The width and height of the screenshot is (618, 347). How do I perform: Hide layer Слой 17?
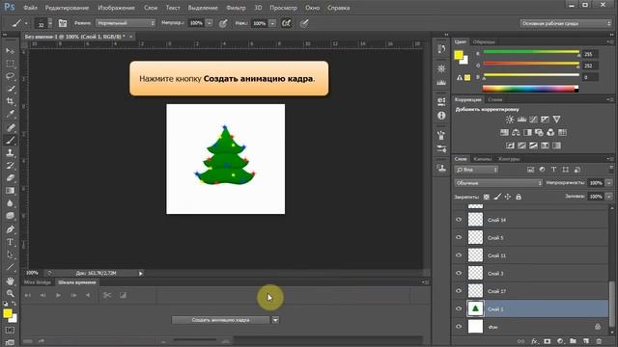(459, 291)
